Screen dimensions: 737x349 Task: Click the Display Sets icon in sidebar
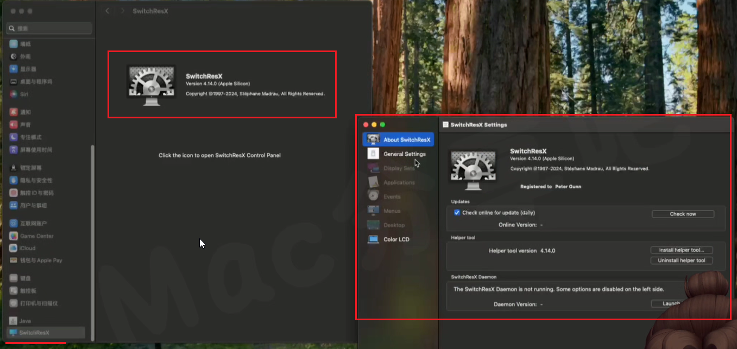coord(373,168)
